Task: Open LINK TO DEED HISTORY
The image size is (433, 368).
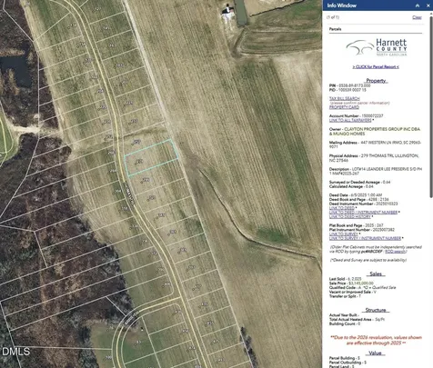Action: tap(350, 216)
